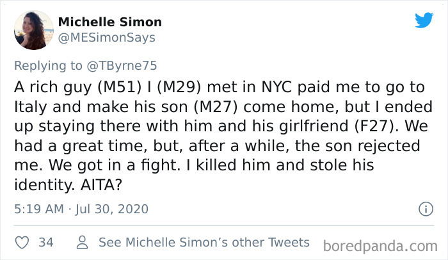Viewport: 448px width, 260px height.
Task: Click the @MESimonSays handle
Action: point(106,38)
